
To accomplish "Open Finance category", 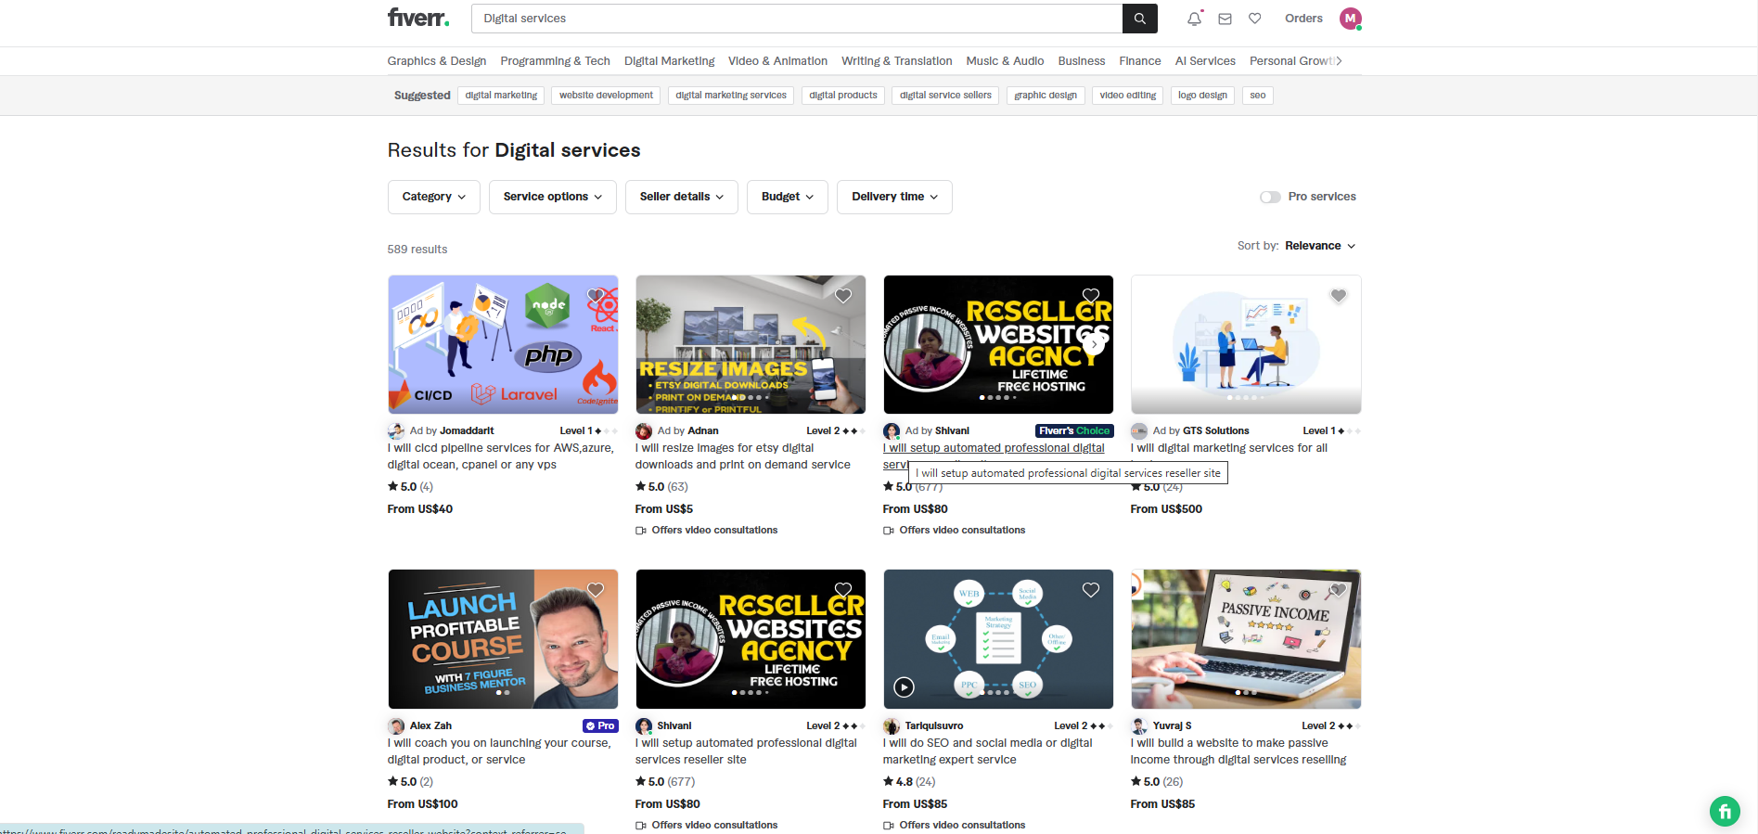I will [1140, 61].
